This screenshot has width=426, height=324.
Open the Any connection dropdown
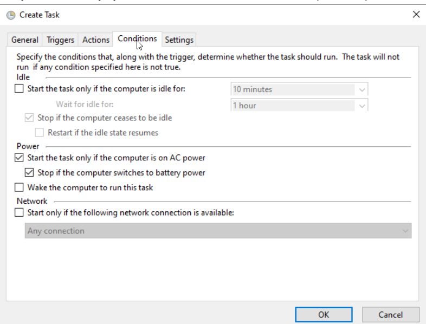pos(218,231)
